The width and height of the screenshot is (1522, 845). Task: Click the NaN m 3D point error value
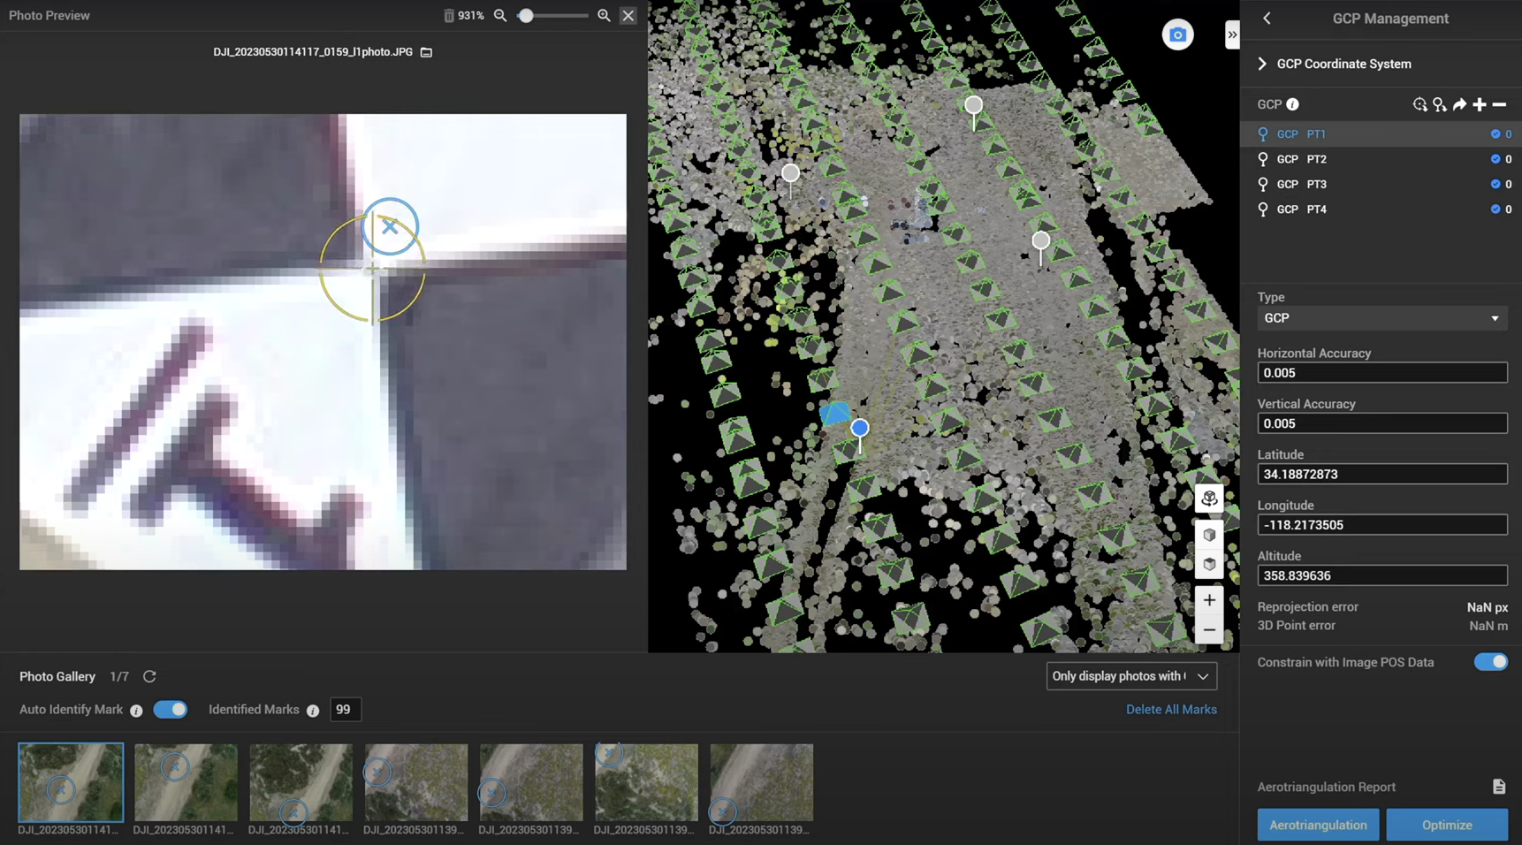click(1488, 626)
